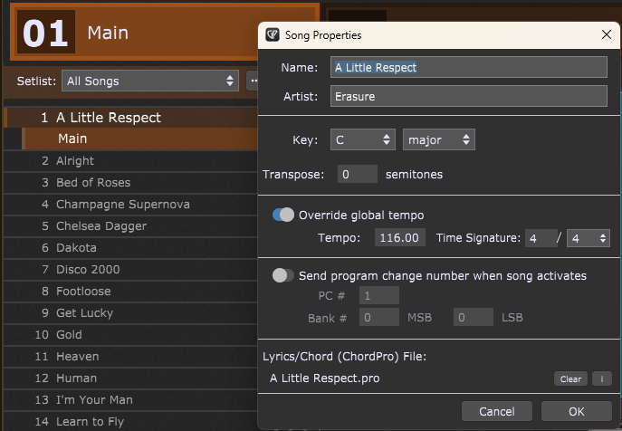Image resolution: width=622 pixels, height=431 pixels.
Task: Open the Setlist All Songs dropdown
Action: pos(150,81)
